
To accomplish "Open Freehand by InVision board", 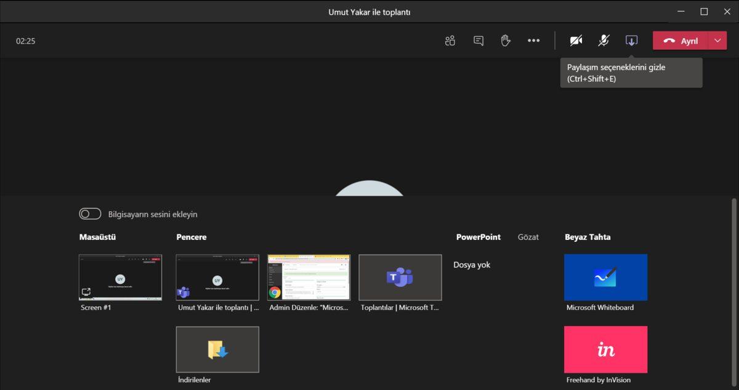I will click(605, 349).
